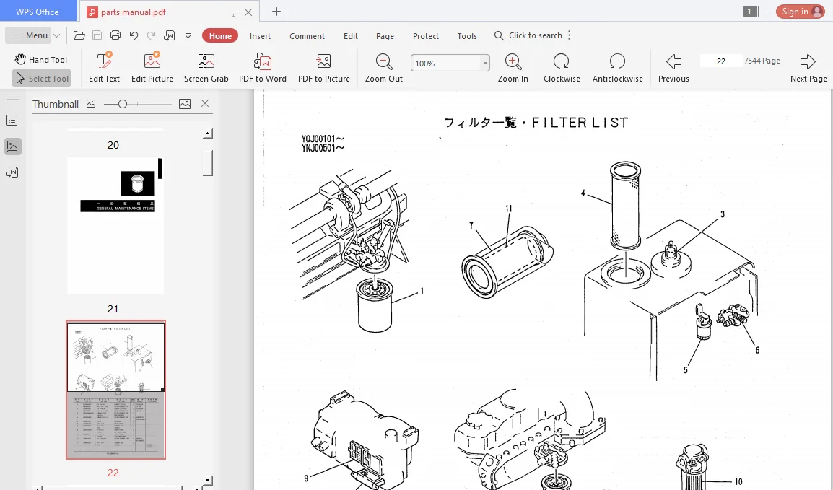833x490 pixels.
Task: Zoom In the document
Action: (513, 67)
